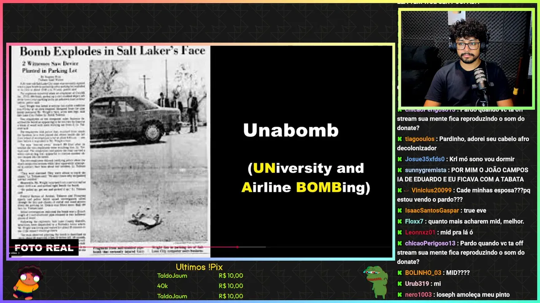This screenshot has width=540, height=303.
Task: Click the R$ 10,00 amount beside 40k
Action: tap(231, 286)
